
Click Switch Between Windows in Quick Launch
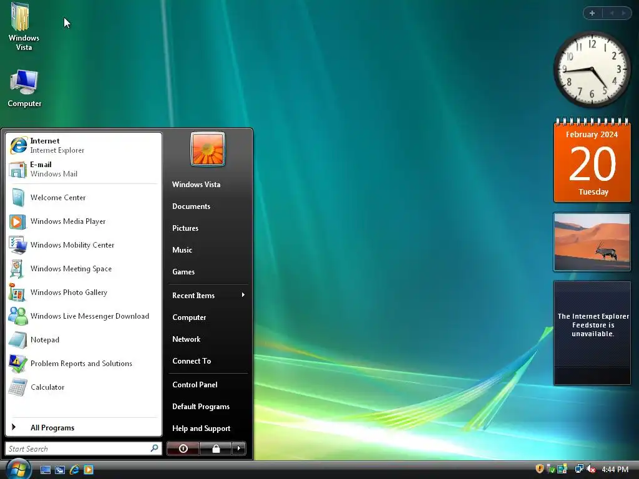point(60,470)
